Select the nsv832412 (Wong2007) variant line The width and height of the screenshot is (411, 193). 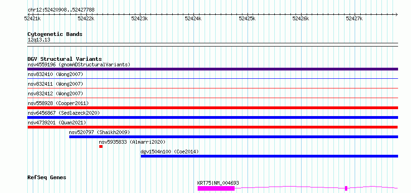click(x=212, y=98)
